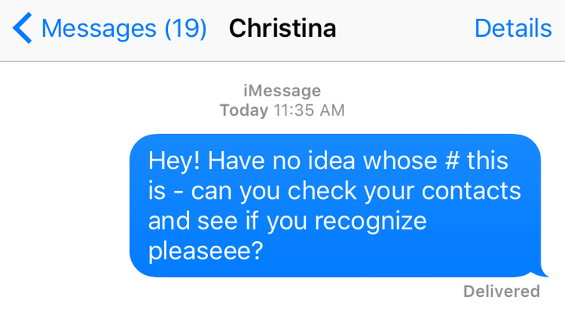Tap the blue back chevron arrow
Viewport: 565px width, 336px height.
pyautogui.click(x=22, y=29)
